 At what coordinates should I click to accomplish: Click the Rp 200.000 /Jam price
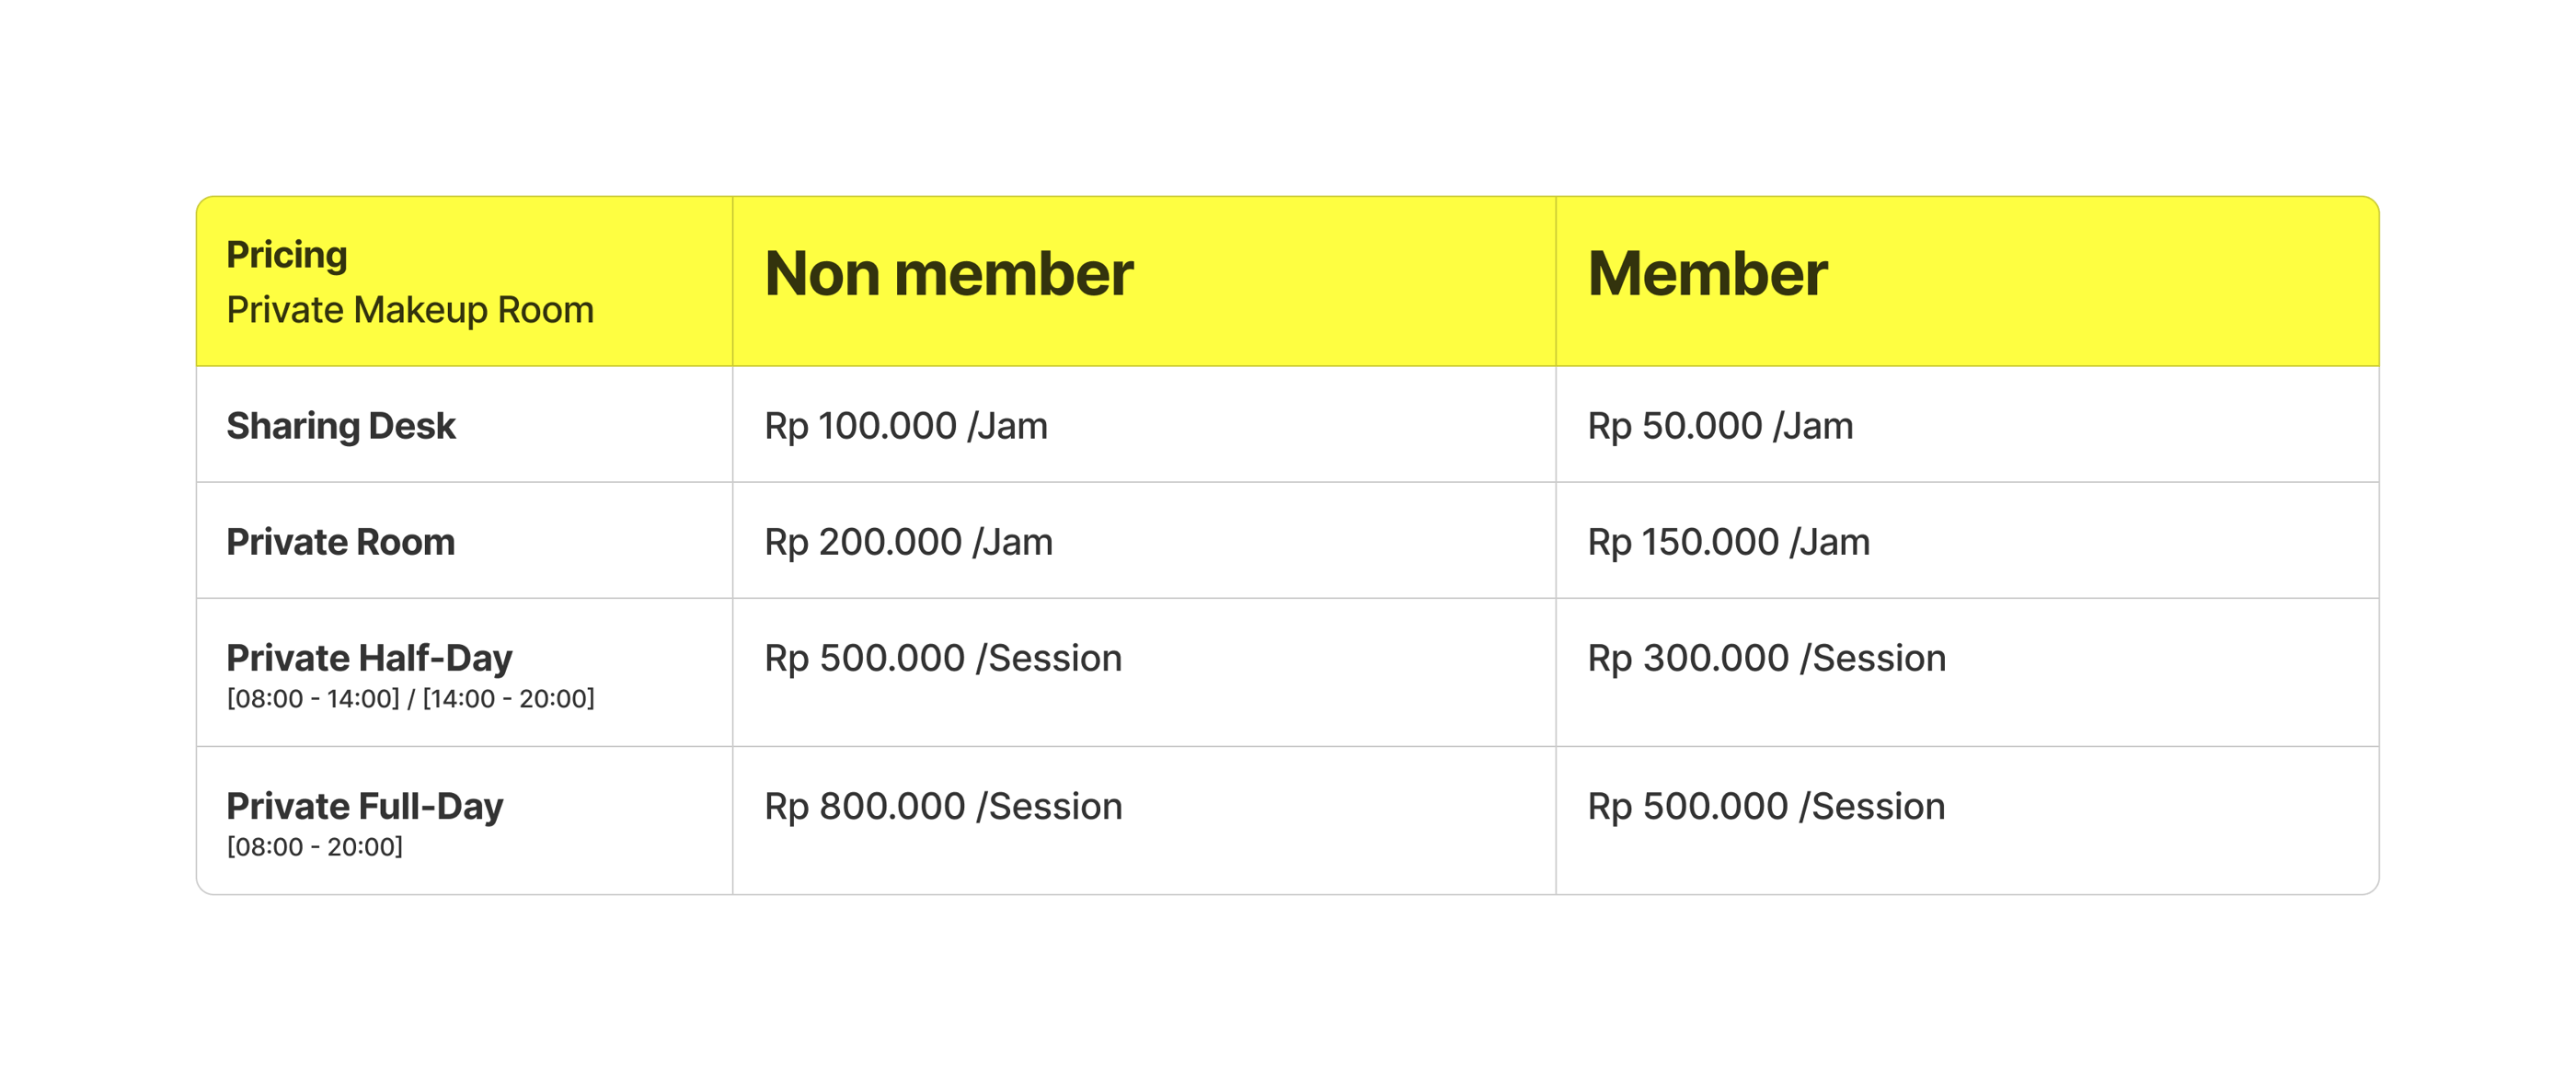[x=908, y=542]
